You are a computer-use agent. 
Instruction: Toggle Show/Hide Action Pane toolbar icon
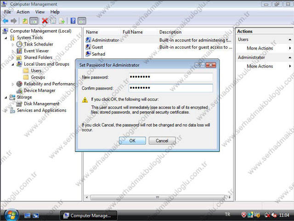[82, 21]
